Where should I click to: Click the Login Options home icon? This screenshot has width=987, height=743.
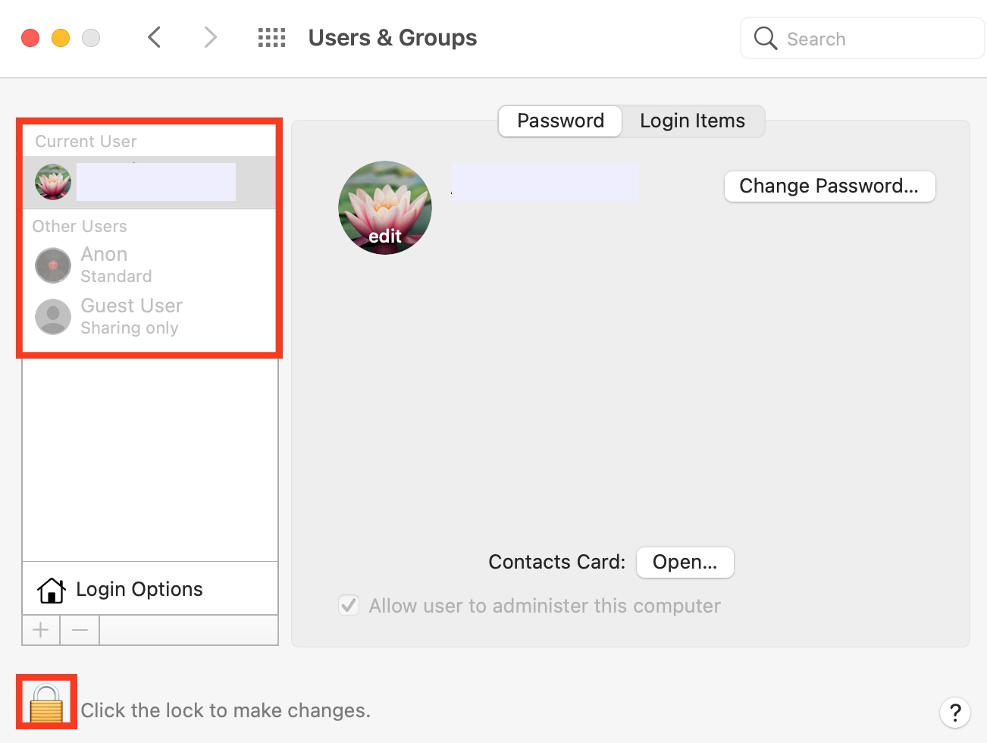pos(50,589)
